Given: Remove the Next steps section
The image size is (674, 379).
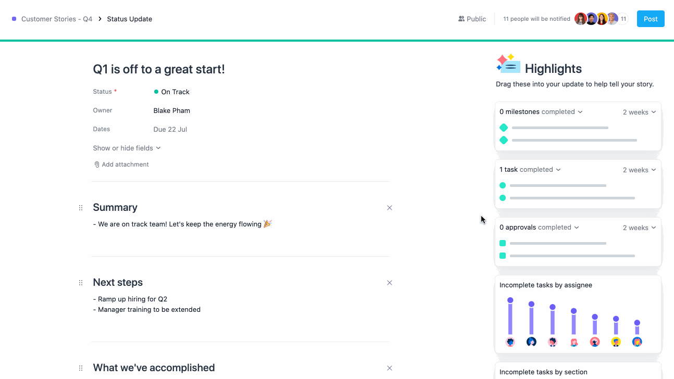Looking at the screenshot, I should (x=389, y=283).
